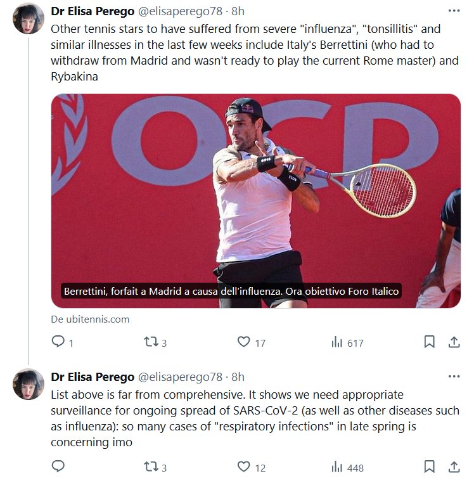Open more options on first tweet

point(454,11)
